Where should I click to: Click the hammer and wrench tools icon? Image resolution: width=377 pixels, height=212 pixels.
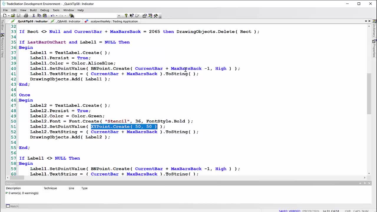point(156,16)
